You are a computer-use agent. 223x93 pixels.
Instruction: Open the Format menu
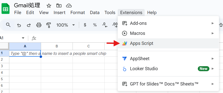click(78, 13)
